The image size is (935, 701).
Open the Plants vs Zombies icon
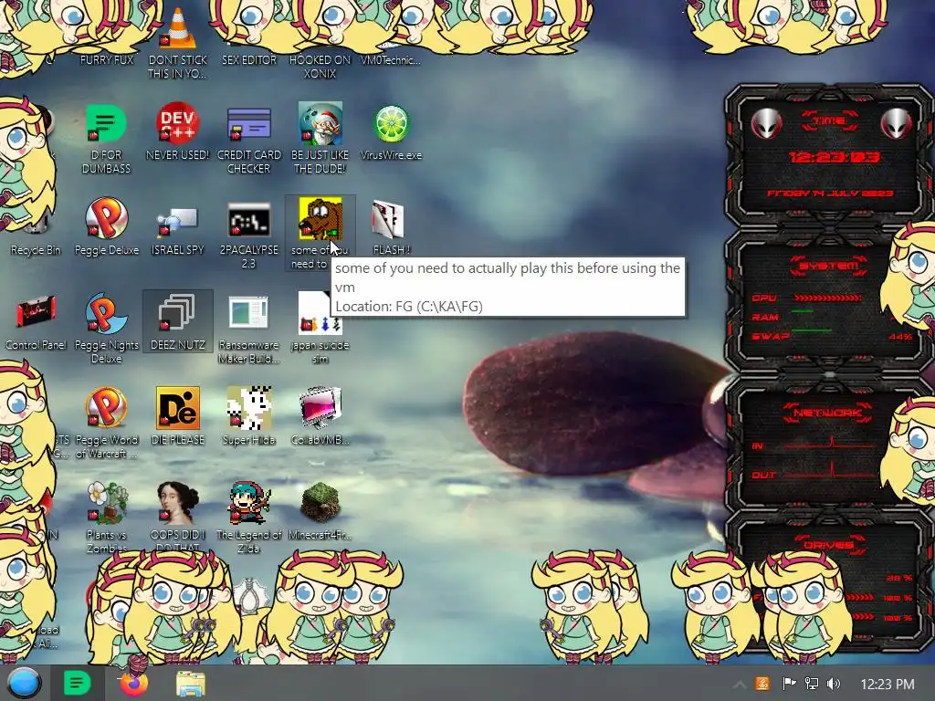click(x=106, y=504)
